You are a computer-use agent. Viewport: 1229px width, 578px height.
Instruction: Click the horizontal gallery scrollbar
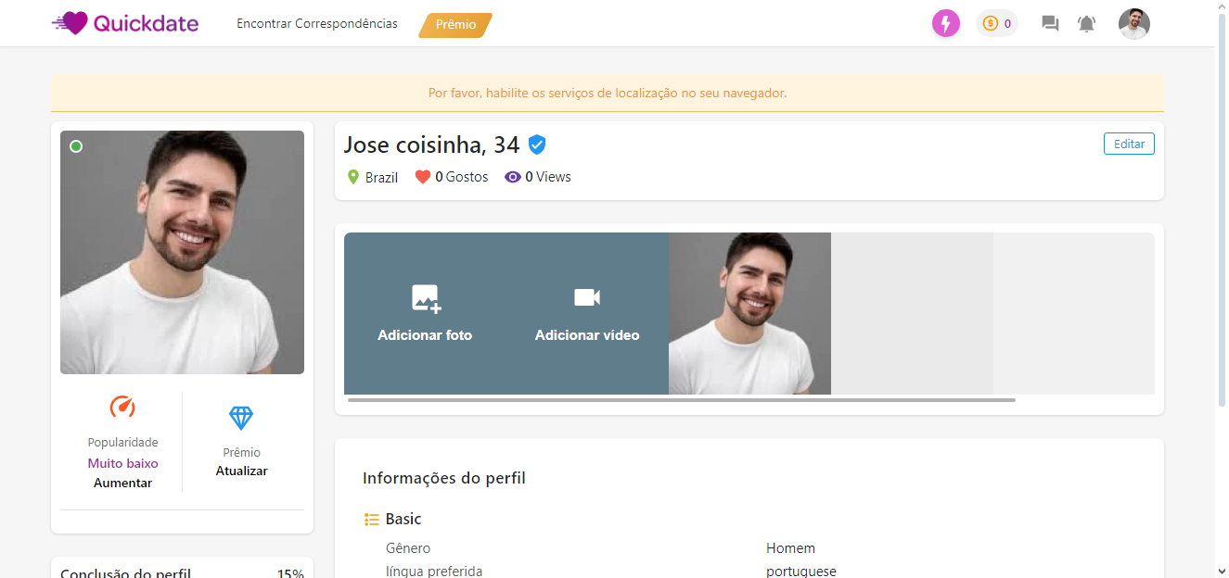tap(681, 400)
